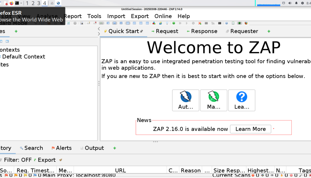The width and height of the screenshot is (311, 178).
Task: Click the grayed play arrow toolbar icon
Action: [x=187, y=23]
